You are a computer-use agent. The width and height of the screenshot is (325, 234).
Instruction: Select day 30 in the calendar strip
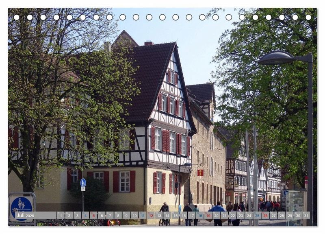tap(298, 215)
